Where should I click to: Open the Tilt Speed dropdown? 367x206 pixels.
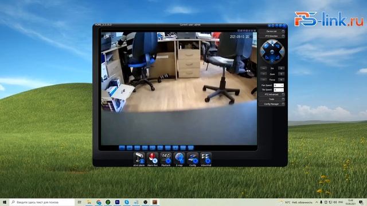[x=279, y=90]
